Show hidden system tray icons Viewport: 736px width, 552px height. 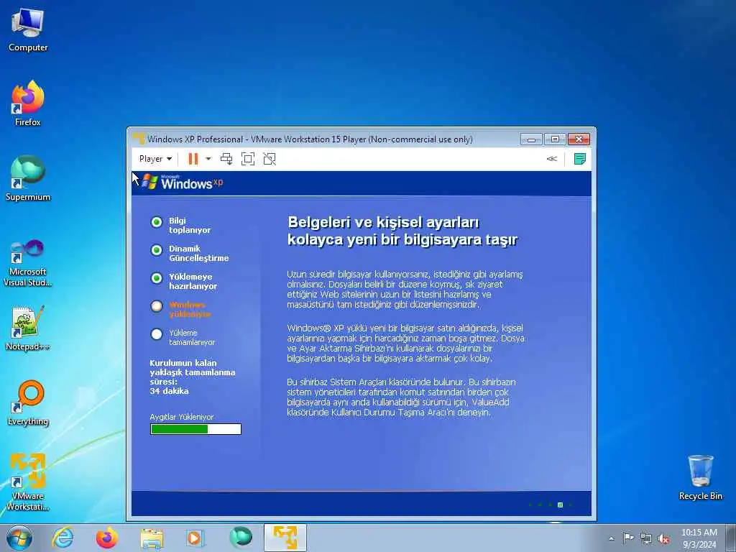pos(611,538)
